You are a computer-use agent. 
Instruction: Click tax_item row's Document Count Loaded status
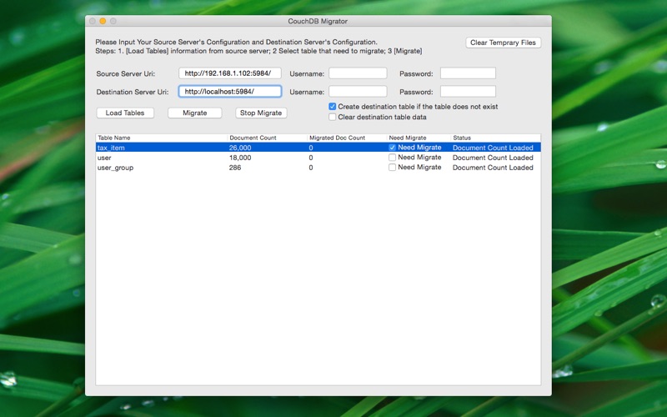point(493,148)
